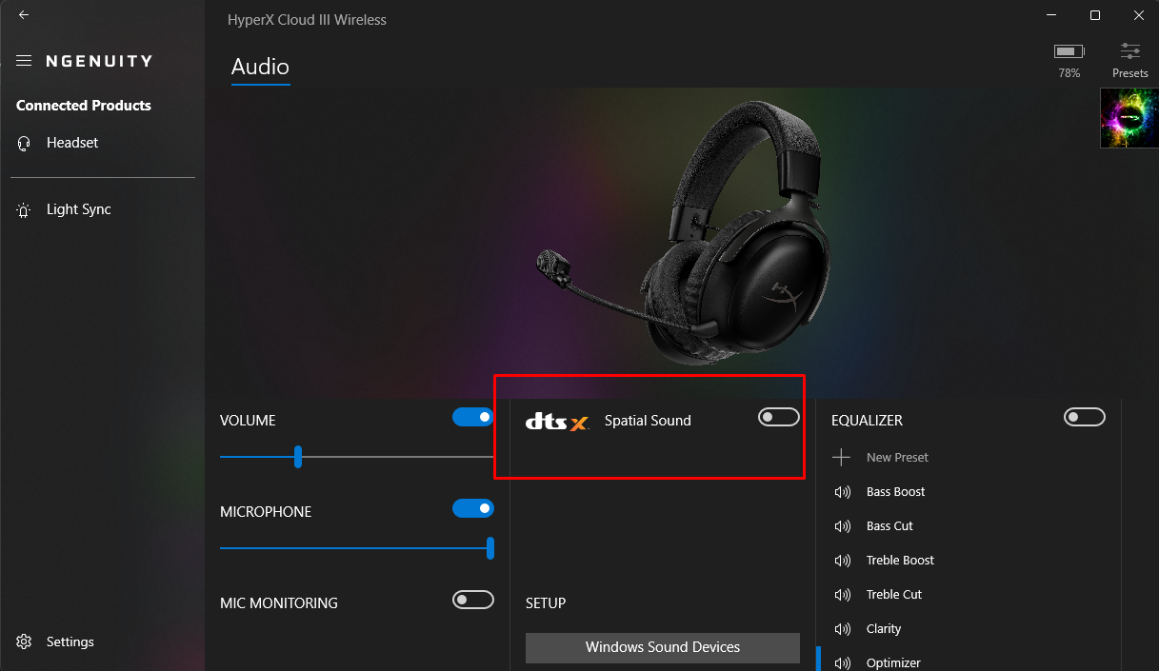Screen dimensions: 1159x671
Task: Click the VOLUME label
Action: point(248,421)
